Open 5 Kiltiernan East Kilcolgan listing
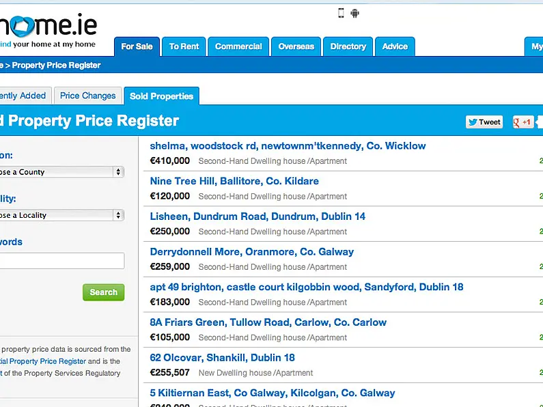Screen dimensions: 543x407 coord(273,393)
